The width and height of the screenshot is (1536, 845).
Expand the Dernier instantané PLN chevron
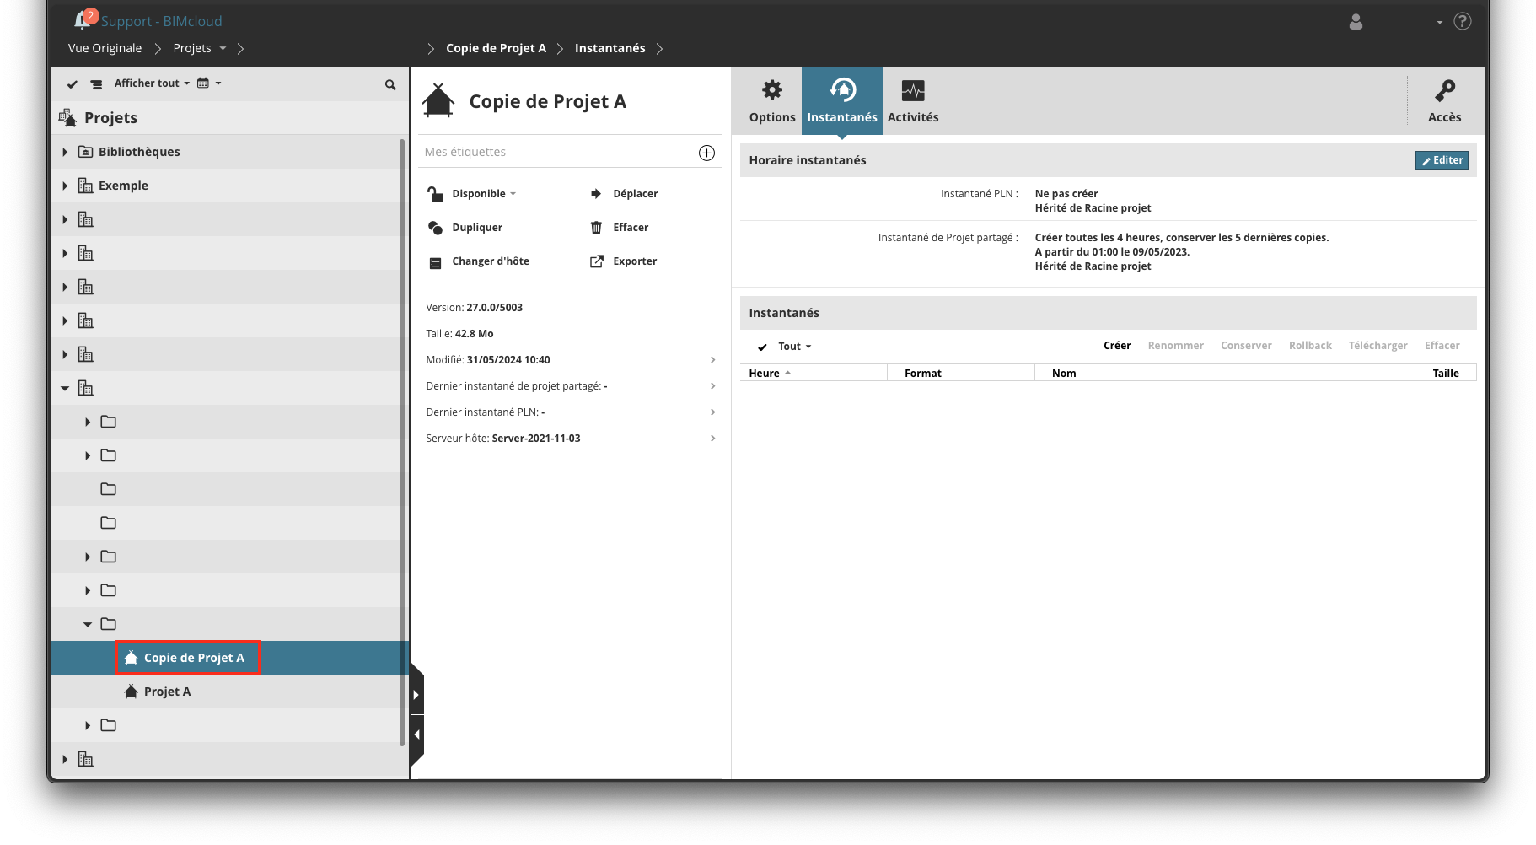[x=713, y=412]
